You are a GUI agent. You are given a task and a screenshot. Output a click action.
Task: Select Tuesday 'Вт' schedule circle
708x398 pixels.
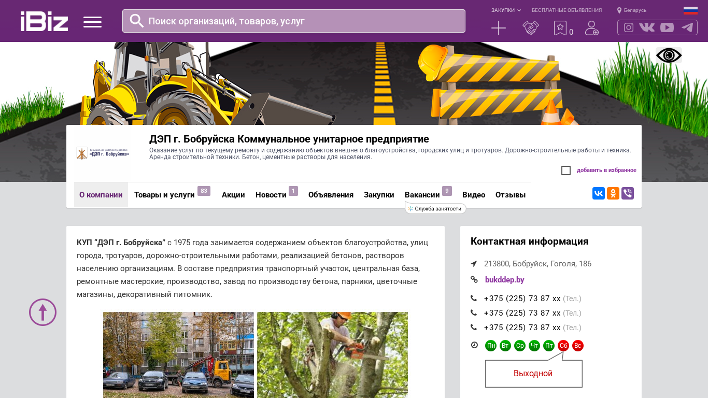[x=505, y=346]
